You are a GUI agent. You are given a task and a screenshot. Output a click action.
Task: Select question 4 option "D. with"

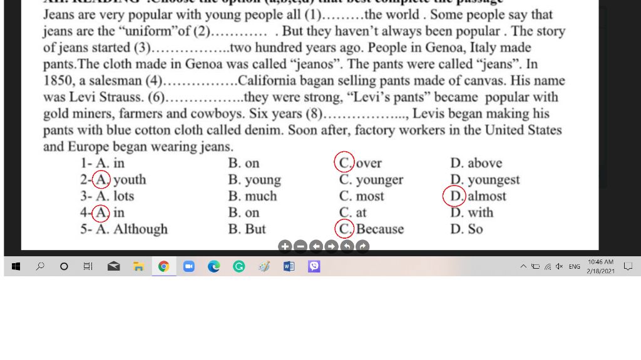tap(472, 212)
